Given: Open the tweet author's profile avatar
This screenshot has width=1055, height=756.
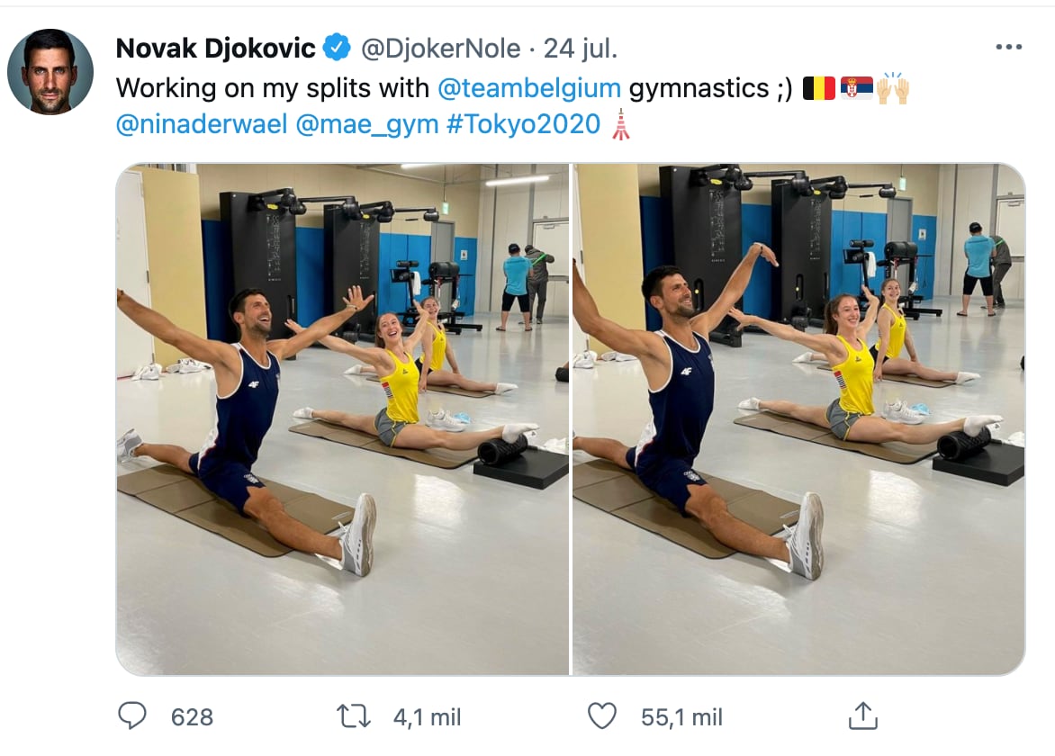Looking at the screenshot, I should tap(50, 72).
